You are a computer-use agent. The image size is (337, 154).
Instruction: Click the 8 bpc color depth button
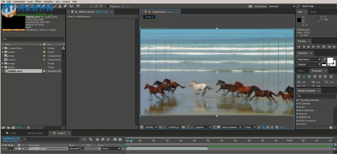click(20, 128)
